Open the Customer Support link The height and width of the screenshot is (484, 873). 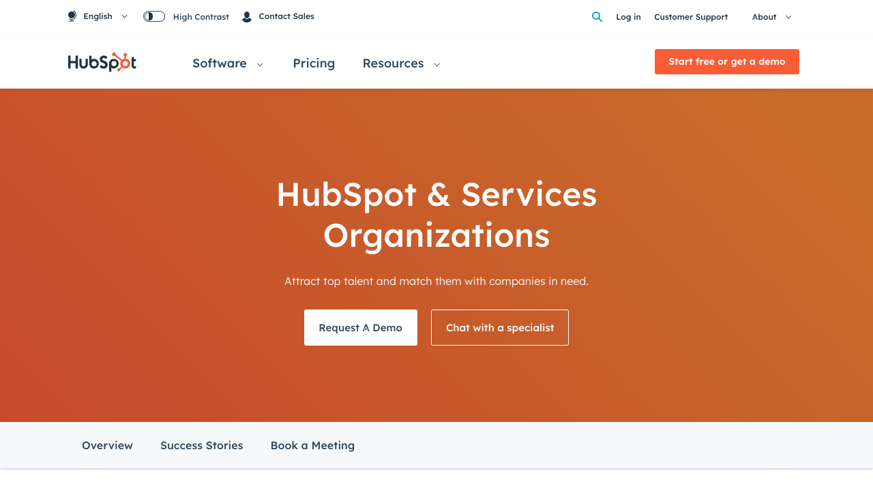(x=691, y=17)
